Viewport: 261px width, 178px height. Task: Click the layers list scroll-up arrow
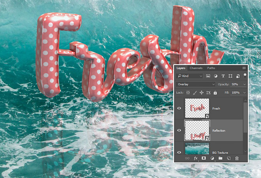click(245, 100)
